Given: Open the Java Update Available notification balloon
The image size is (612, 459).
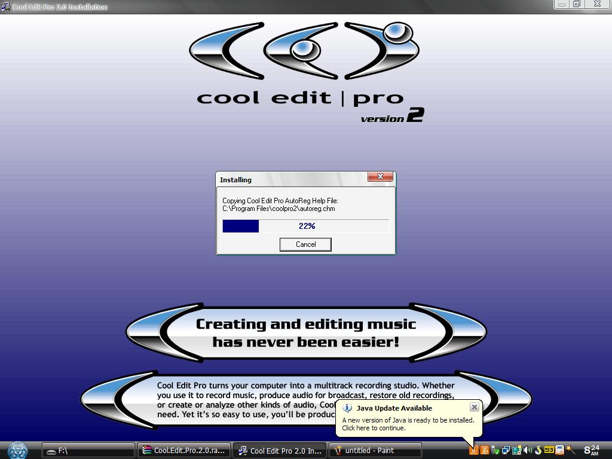Looking at the screenshot, I should 409,418.
